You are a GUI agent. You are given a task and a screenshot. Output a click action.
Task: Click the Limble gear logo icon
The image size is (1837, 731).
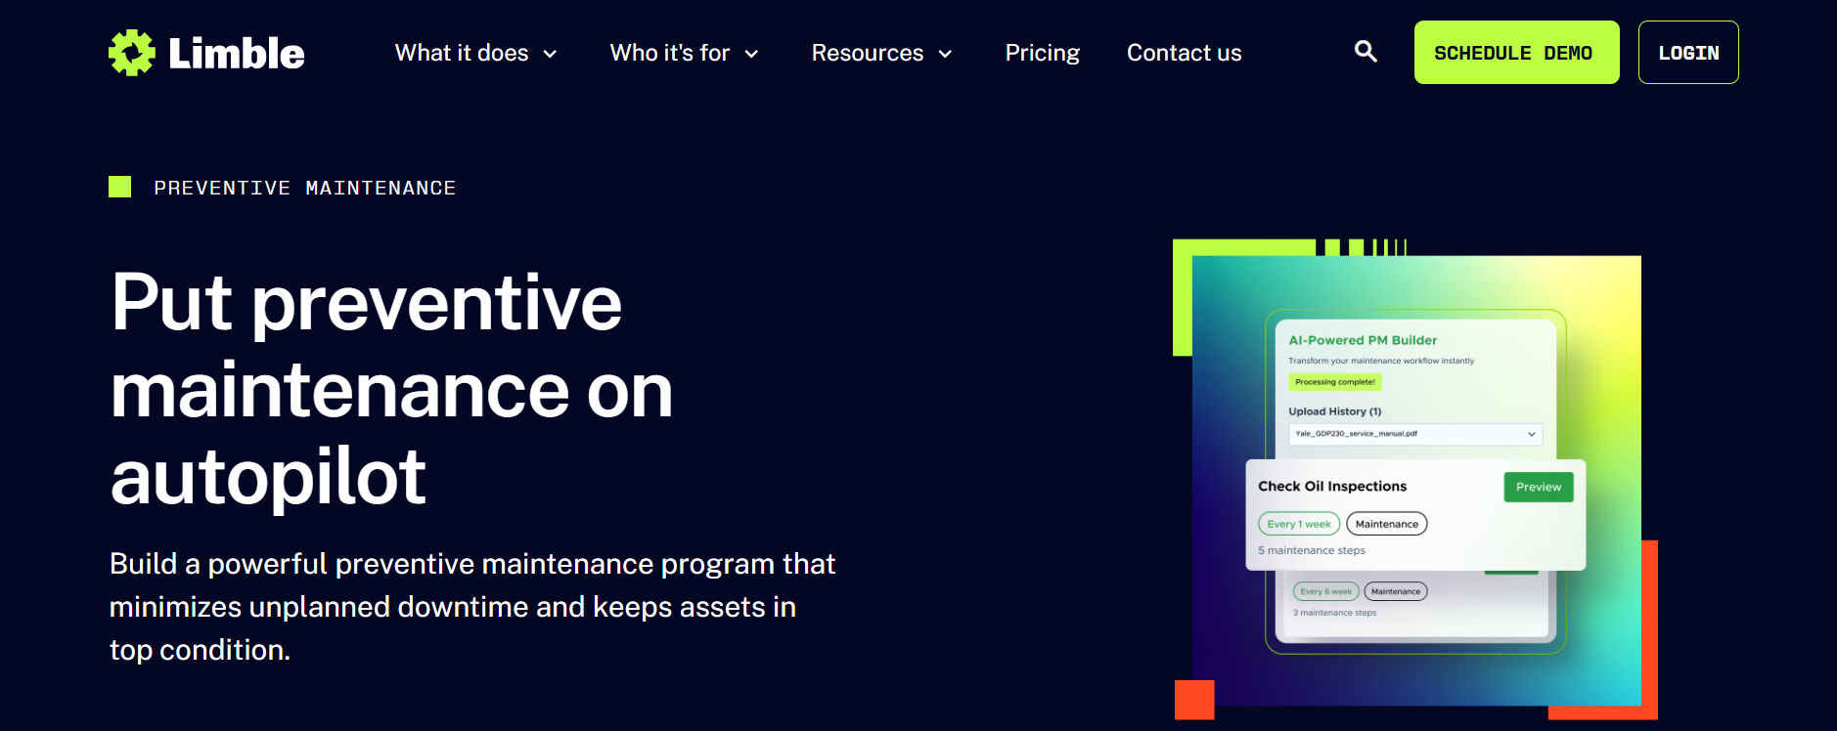(132, 53)
